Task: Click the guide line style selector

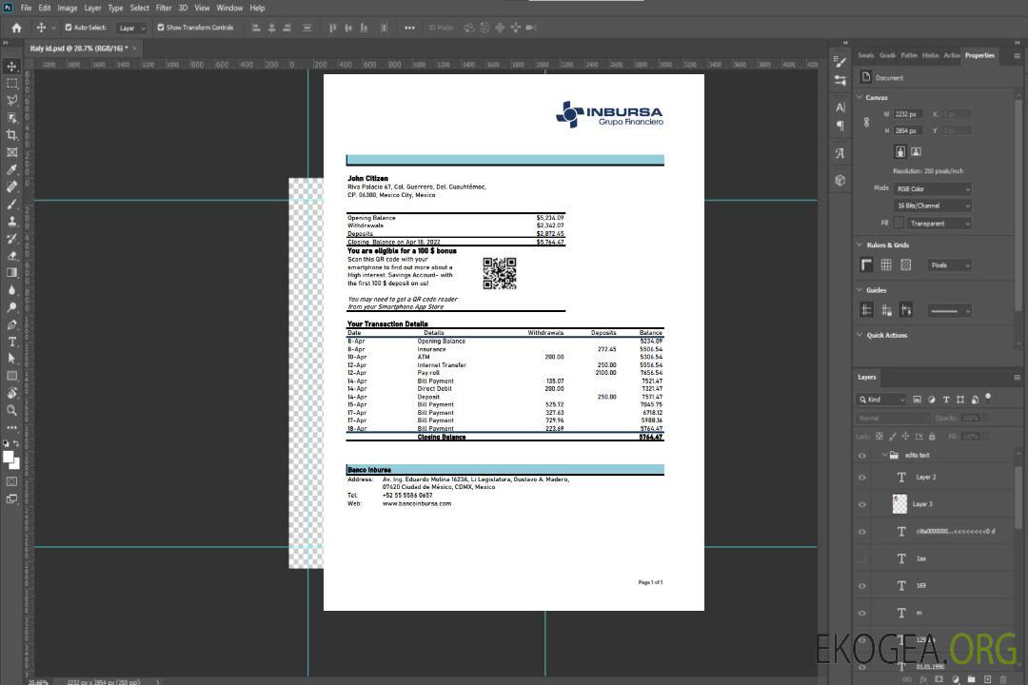Action: 949,311
